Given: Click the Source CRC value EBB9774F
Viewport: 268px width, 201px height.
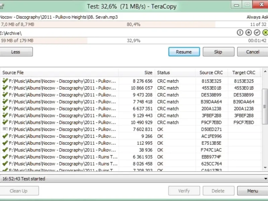Looking at the screenshot, I should pyautogui.click(x=211, y=157).
